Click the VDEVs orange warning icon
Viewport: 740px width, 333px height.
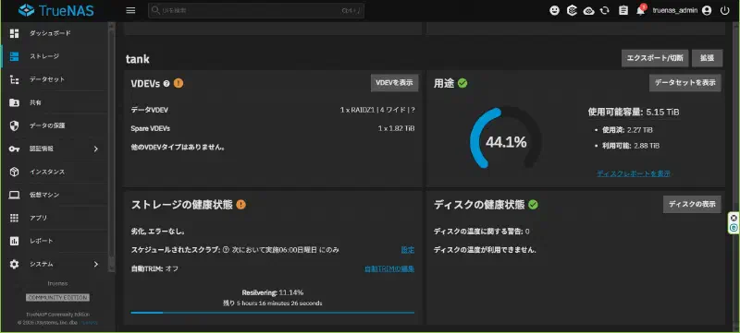click(x=179, y=83)
